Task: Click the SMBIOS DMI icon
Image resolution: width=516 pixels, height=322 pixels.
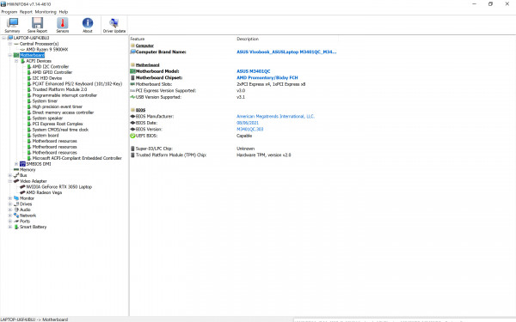Action: click(x=22, y=164)
